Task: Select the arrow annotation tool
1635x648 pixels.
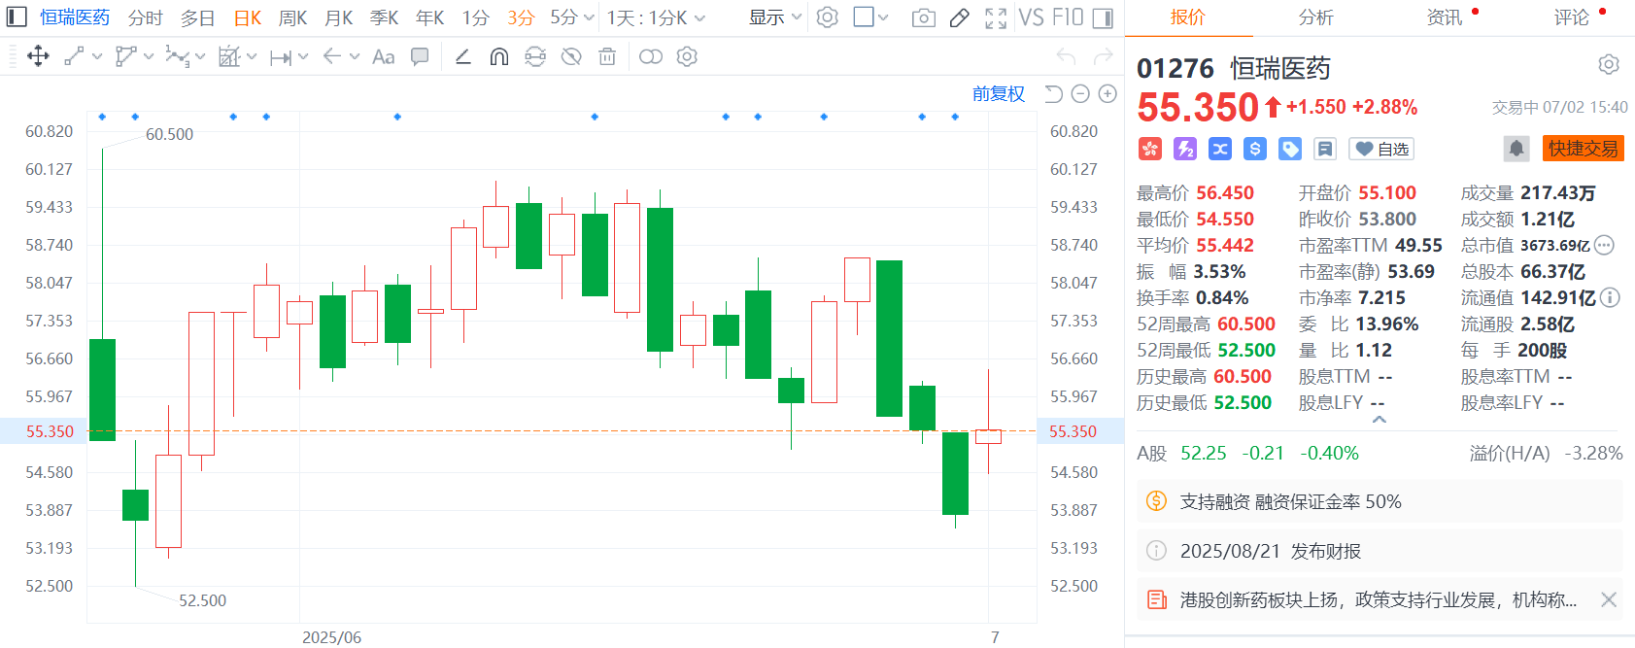Action: [x=331, y=56]
